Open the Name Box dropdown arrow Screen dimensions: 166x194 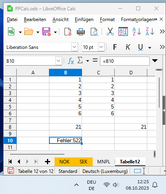tap(59, 61)
